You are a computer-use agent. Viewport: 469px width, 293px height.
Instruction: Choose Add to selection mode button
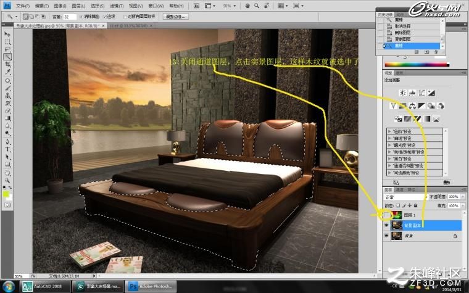[x=31, y=17]
